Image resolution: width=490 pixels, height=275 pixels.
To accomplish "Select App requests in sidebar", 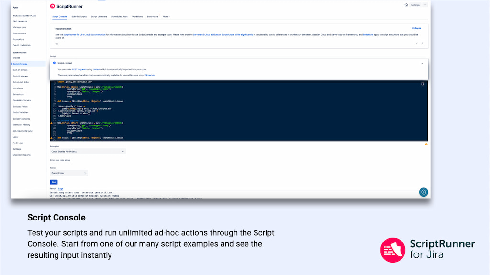I will pyautogui.click(x=19, y=33).
